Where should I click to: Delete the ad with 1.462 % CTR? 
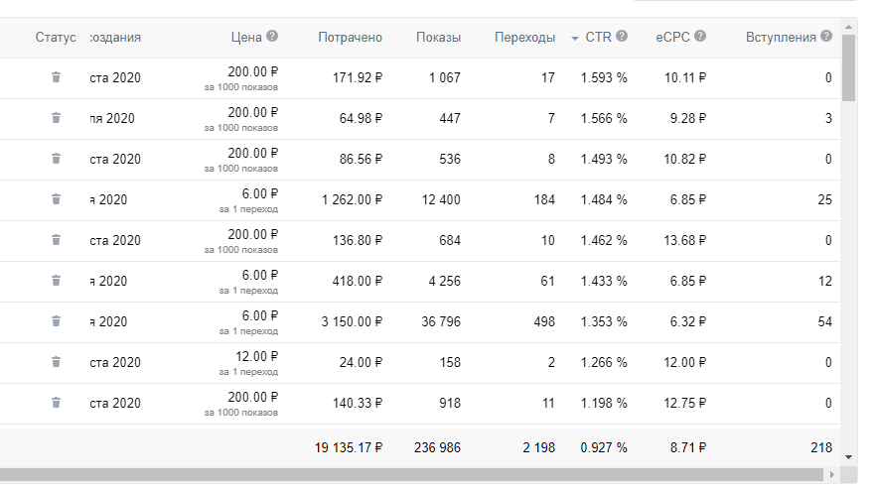[x=56, y=240]
